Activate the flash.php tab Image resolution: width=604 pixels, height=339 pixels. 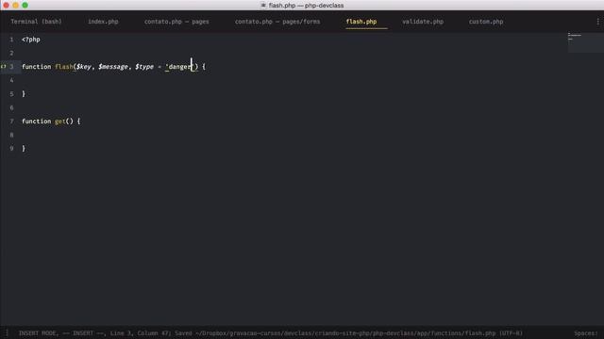(x=361, y=22)
